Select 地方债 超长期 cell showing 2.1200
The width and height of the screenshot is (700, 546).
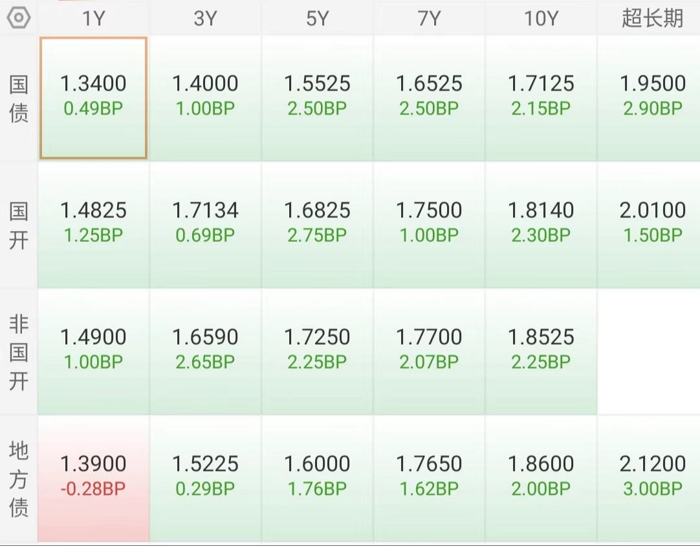coord(649,479)
